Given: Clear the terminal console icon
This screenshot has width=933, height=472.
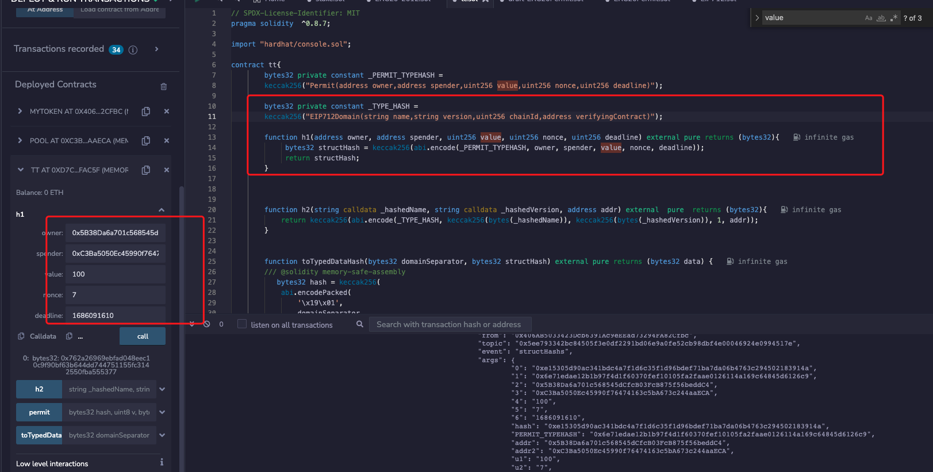Looking at the screenshot, I should 207,324.
